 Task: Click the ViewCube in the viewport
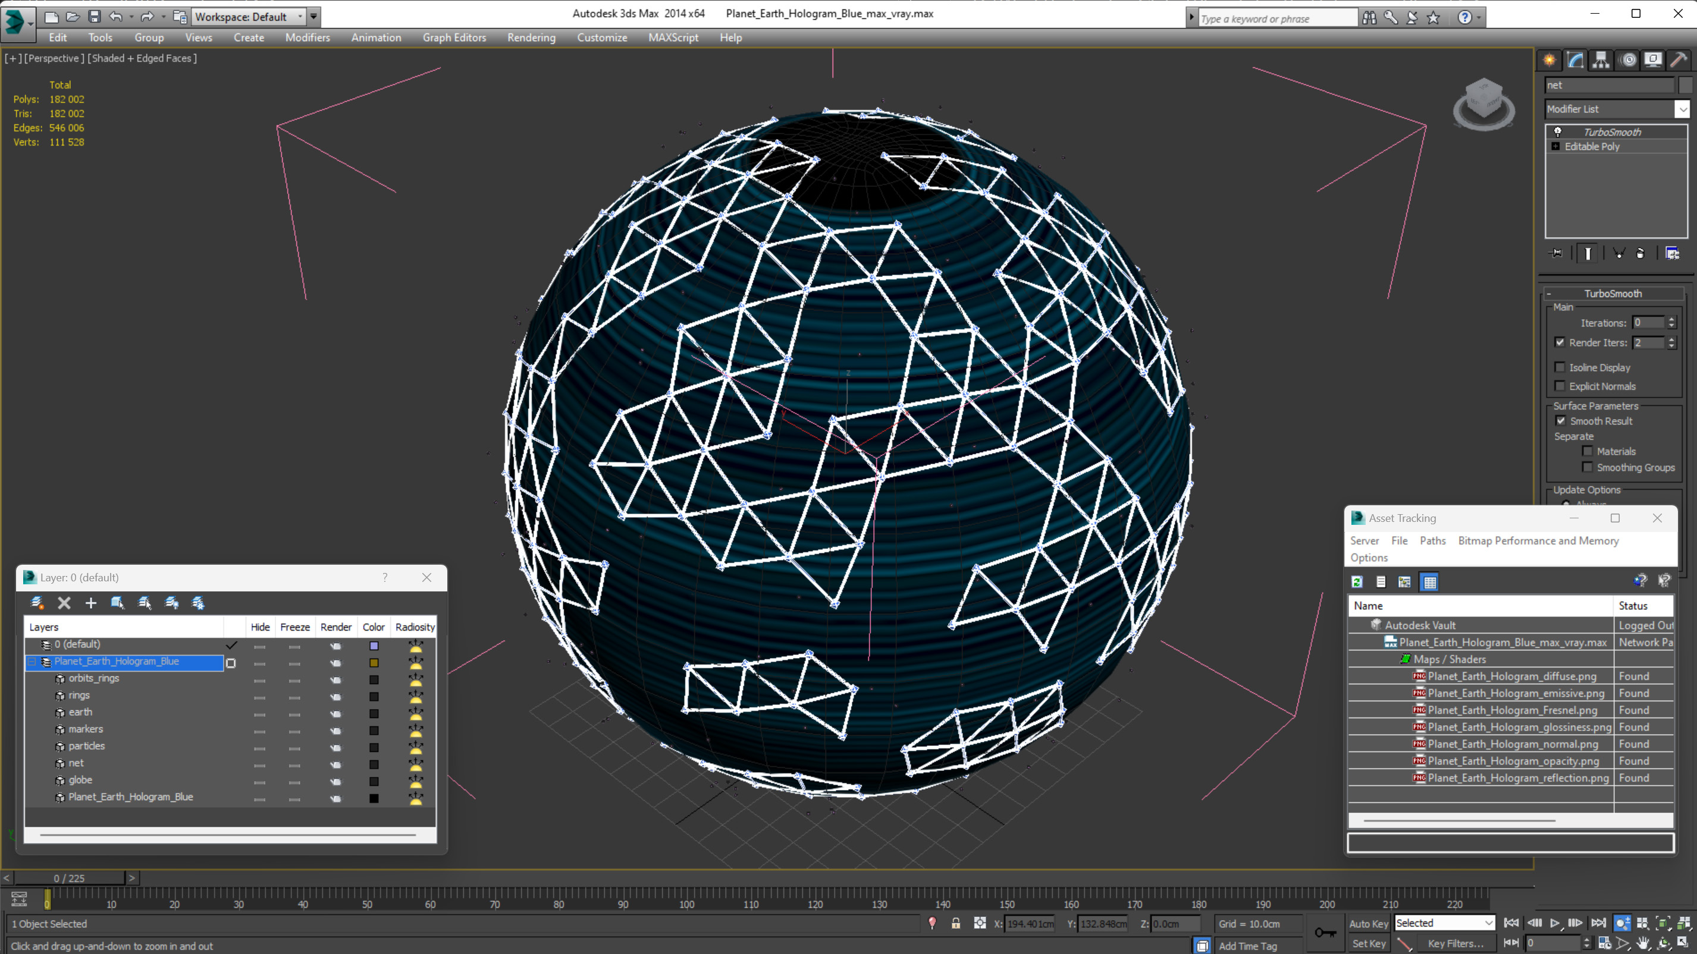point(1483,104)
